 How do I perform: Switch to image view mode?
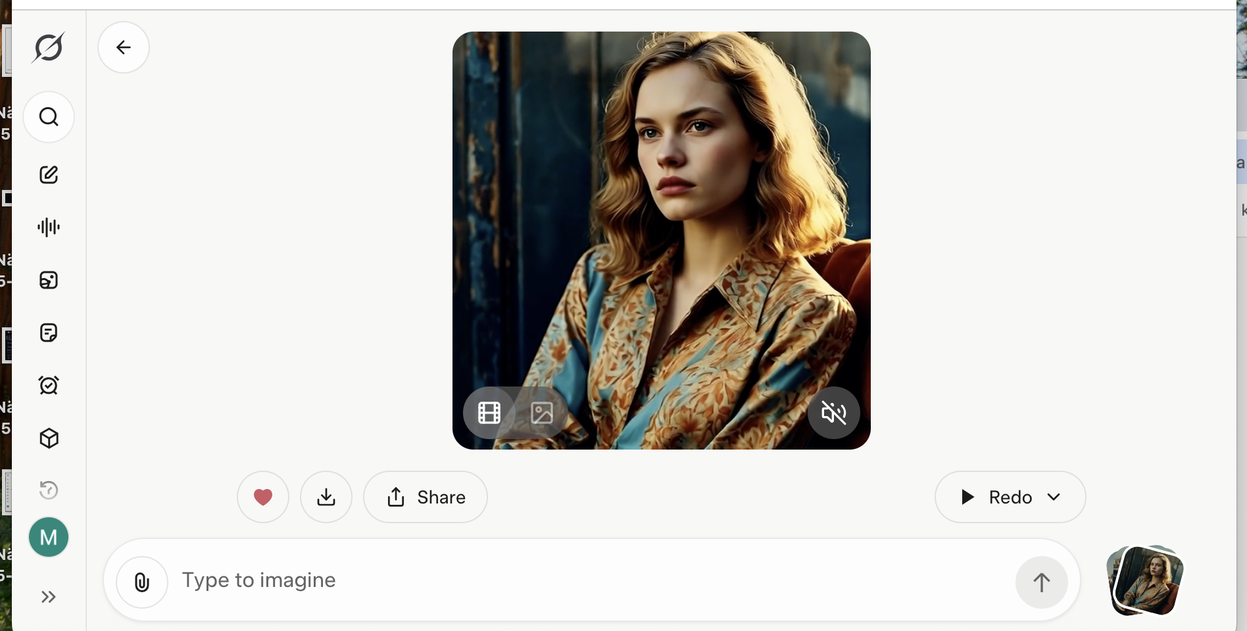click(x=542, y=413)
